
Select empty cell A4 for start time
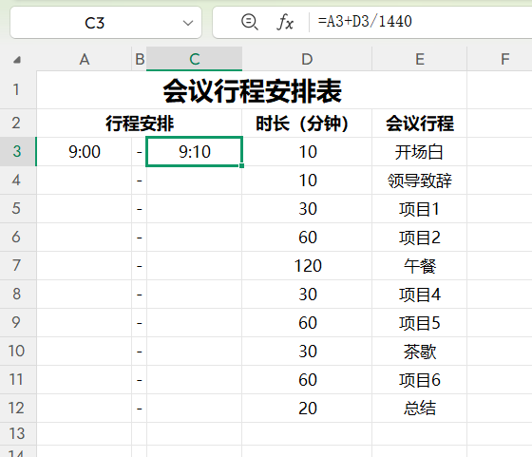tap(85, 181)
